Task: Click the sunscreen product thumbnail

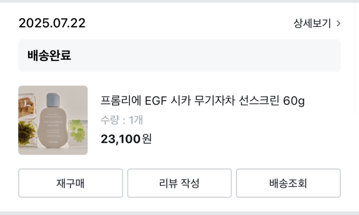Action: [53, 120]
